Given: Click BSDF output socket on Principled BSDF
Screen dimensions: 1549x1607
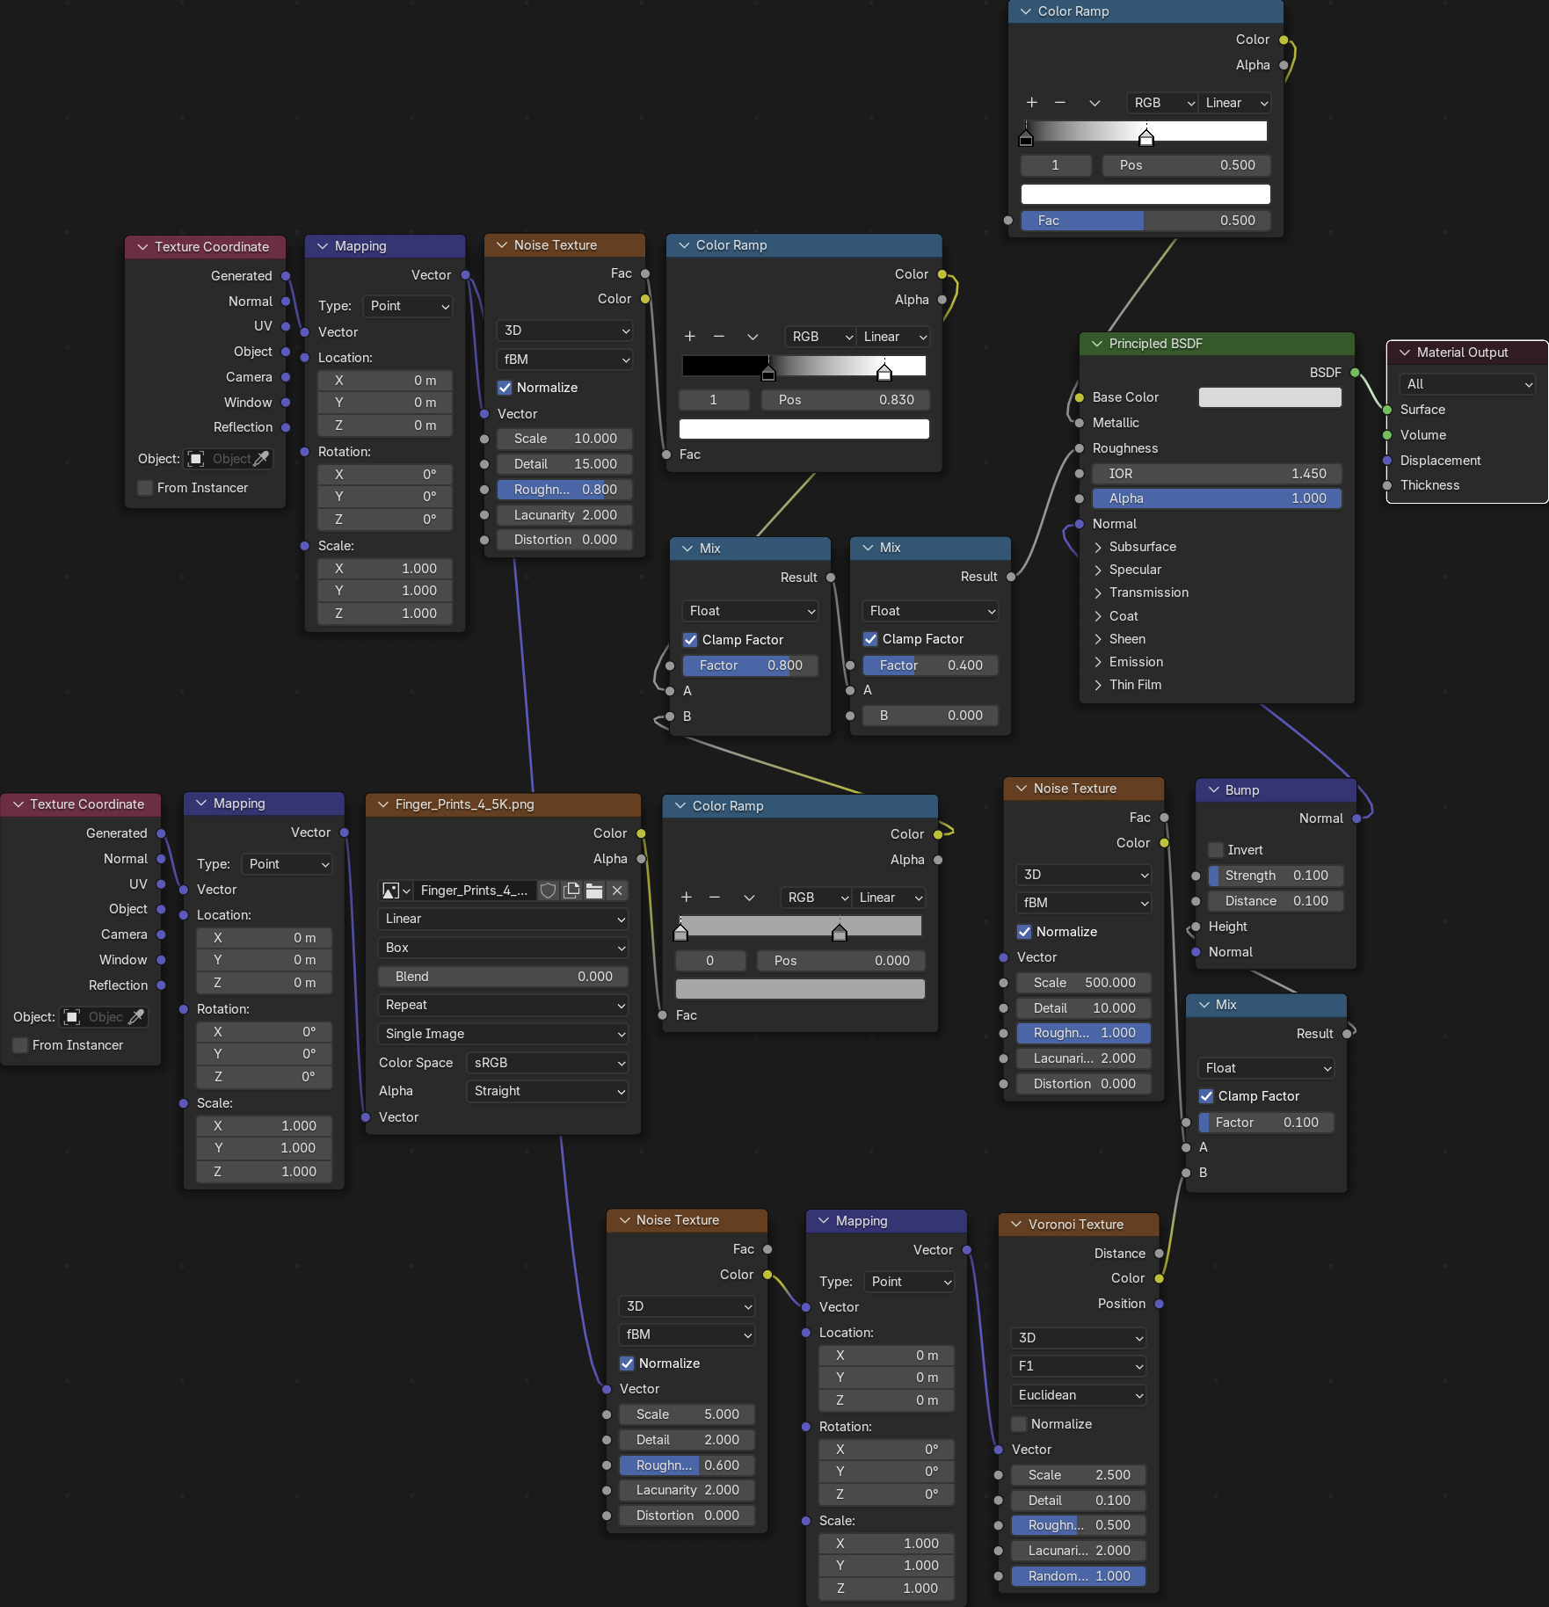Looking at the screenshot, I should tap(1355, 373).
